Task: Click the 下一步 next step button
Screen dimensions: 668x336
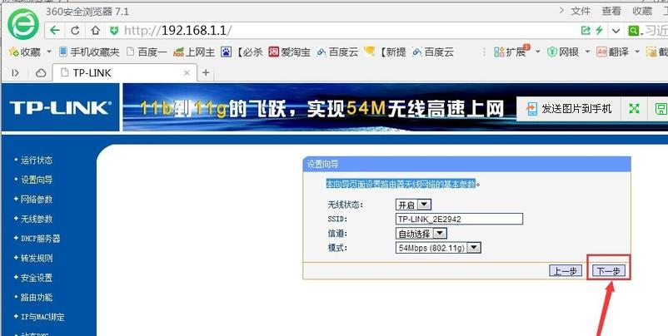Action: point(608,271)
